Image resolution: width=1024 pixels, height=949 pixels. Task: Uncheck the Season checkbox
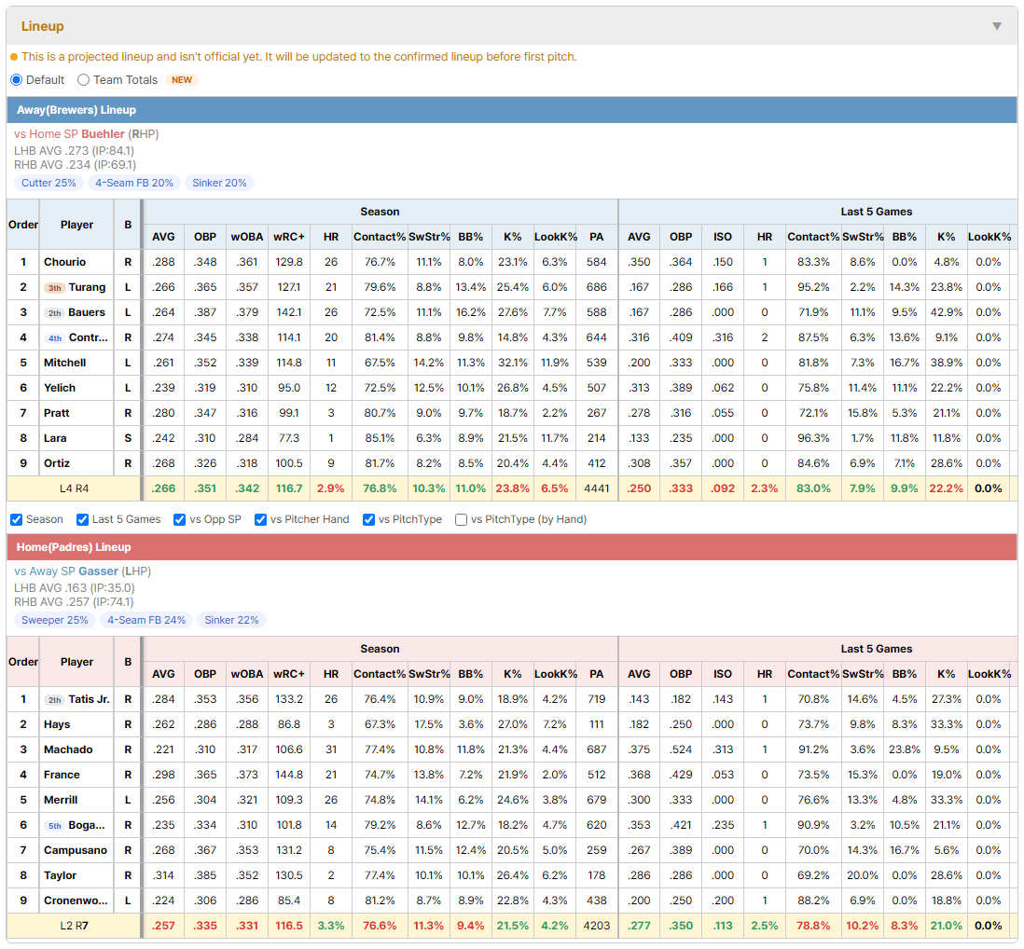(x=17, y=519)
